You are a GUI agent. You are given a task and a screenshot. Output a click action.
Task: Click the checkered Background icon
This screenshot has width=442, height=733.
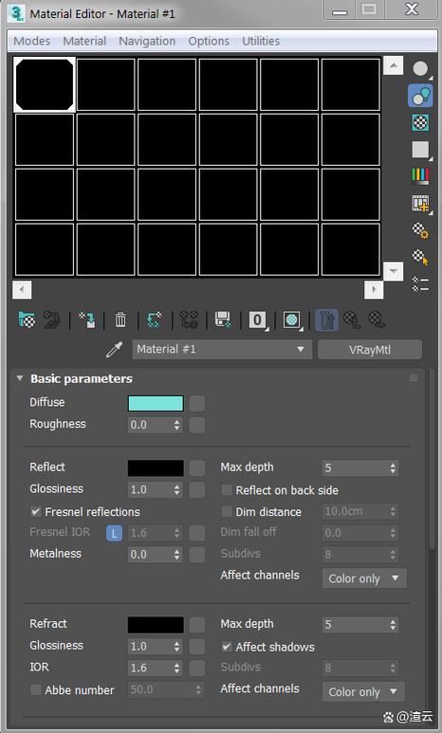420,123
